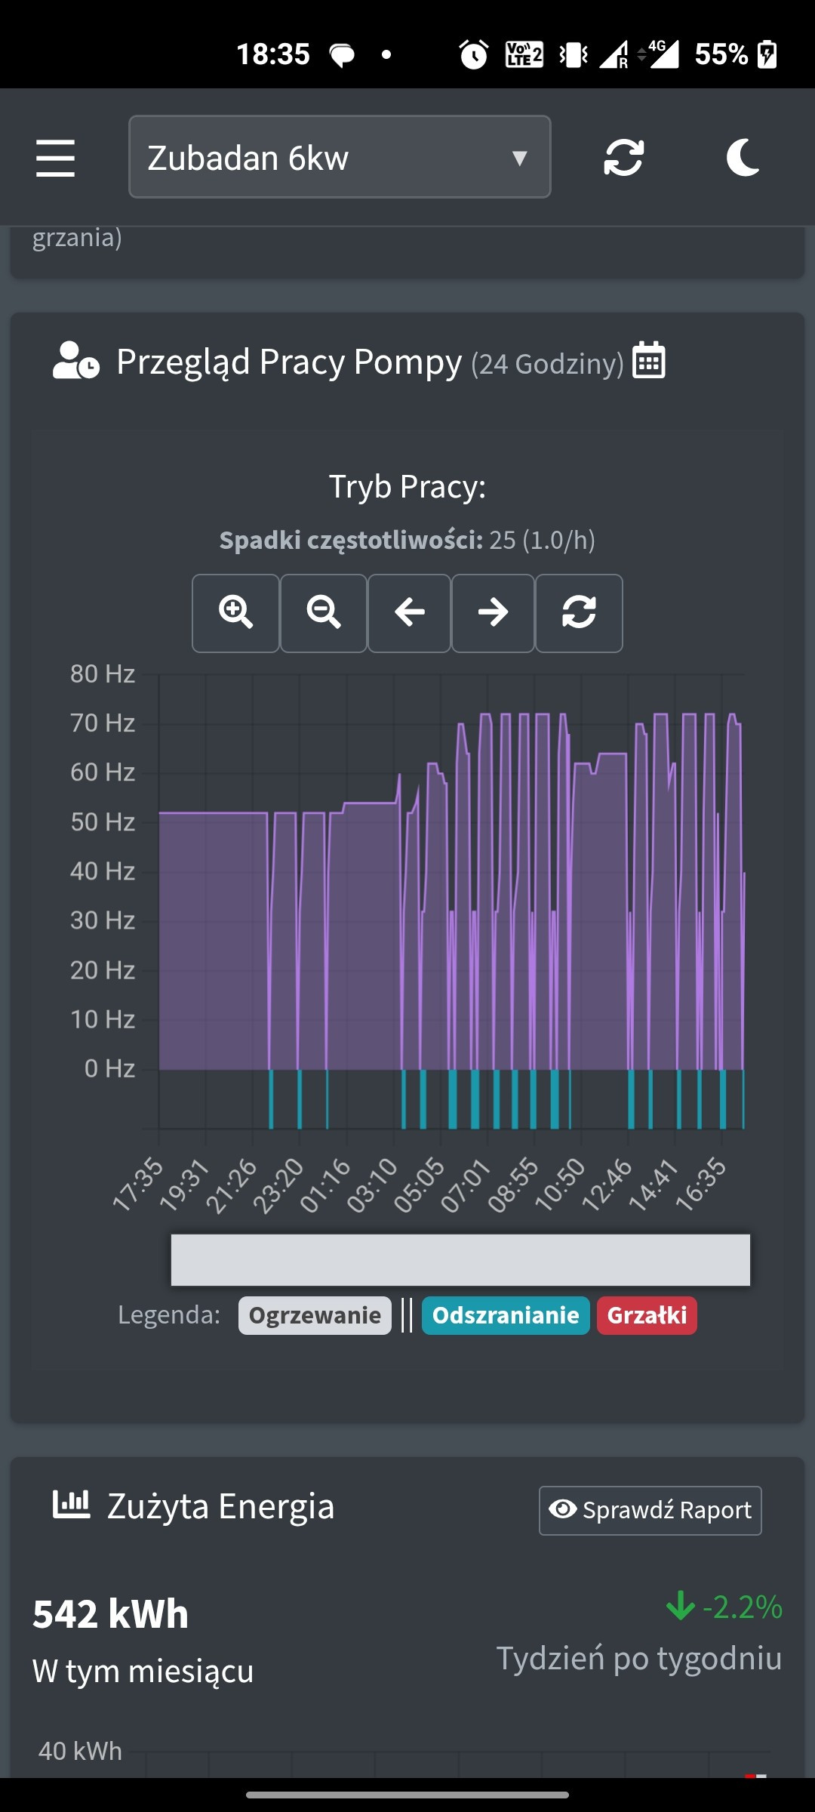
Task: Zoom in on the pump chart
Action: [x=235, y=612]
